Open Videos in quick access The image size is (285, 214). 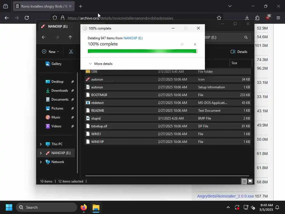coord(53,126)
